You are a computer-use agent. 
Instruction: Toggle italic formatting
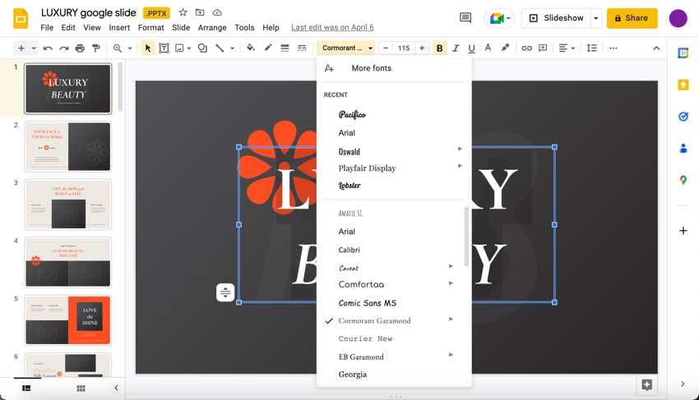456,48
